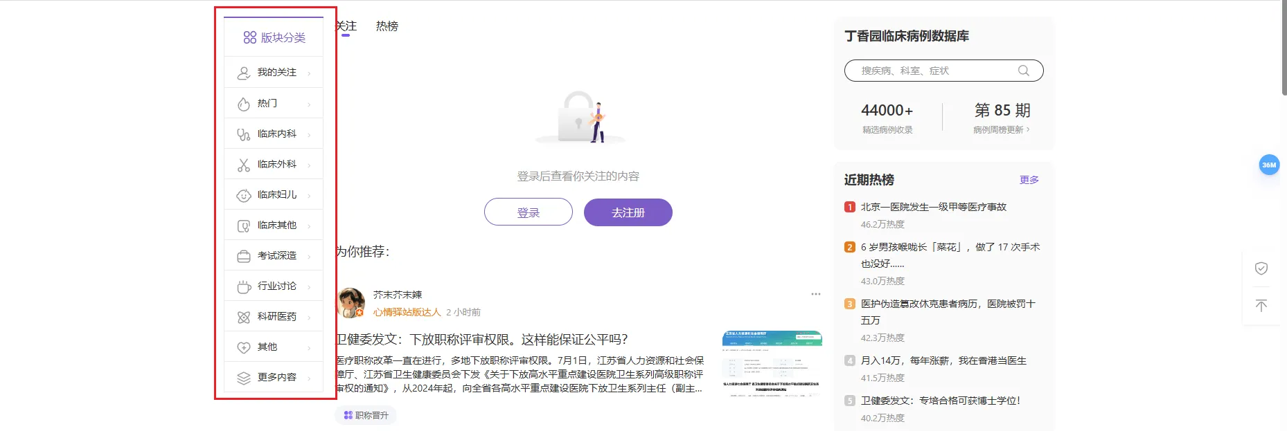
Task: Switch to the 热榜 tab
Action: 387,26
